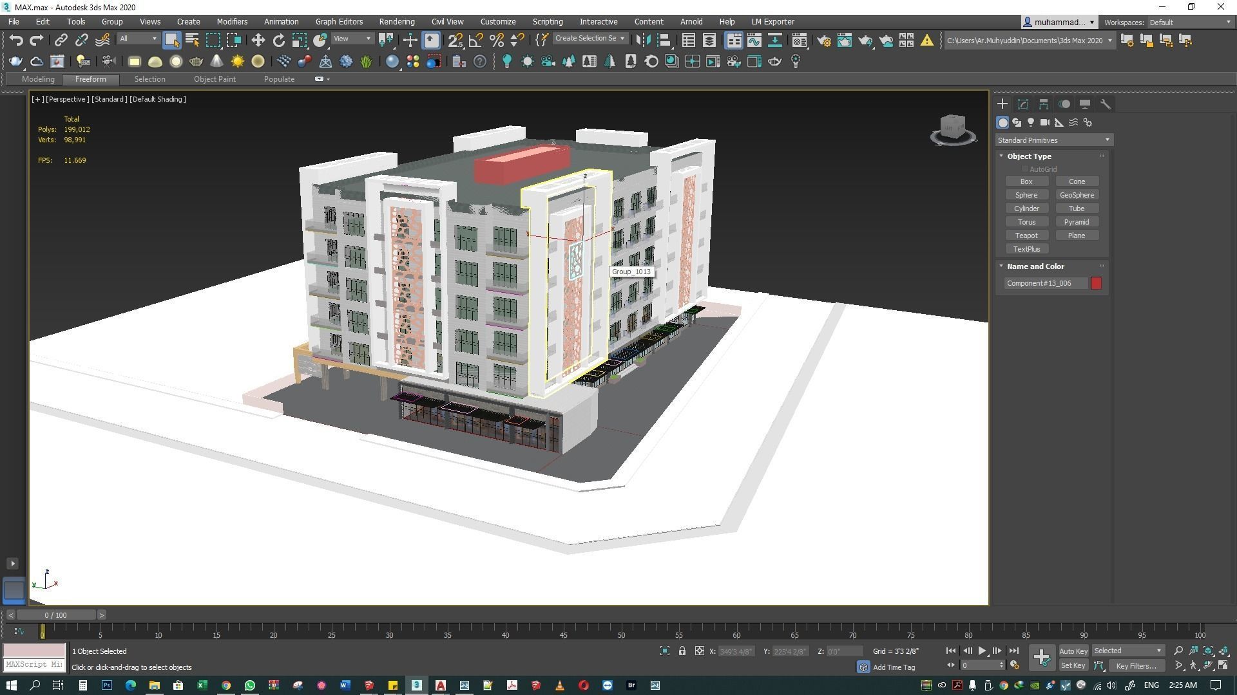Open the Modify panel tab
The width and height of the screenshot is (1237, 695).
pyautogui.click(x=1023, y=104)
